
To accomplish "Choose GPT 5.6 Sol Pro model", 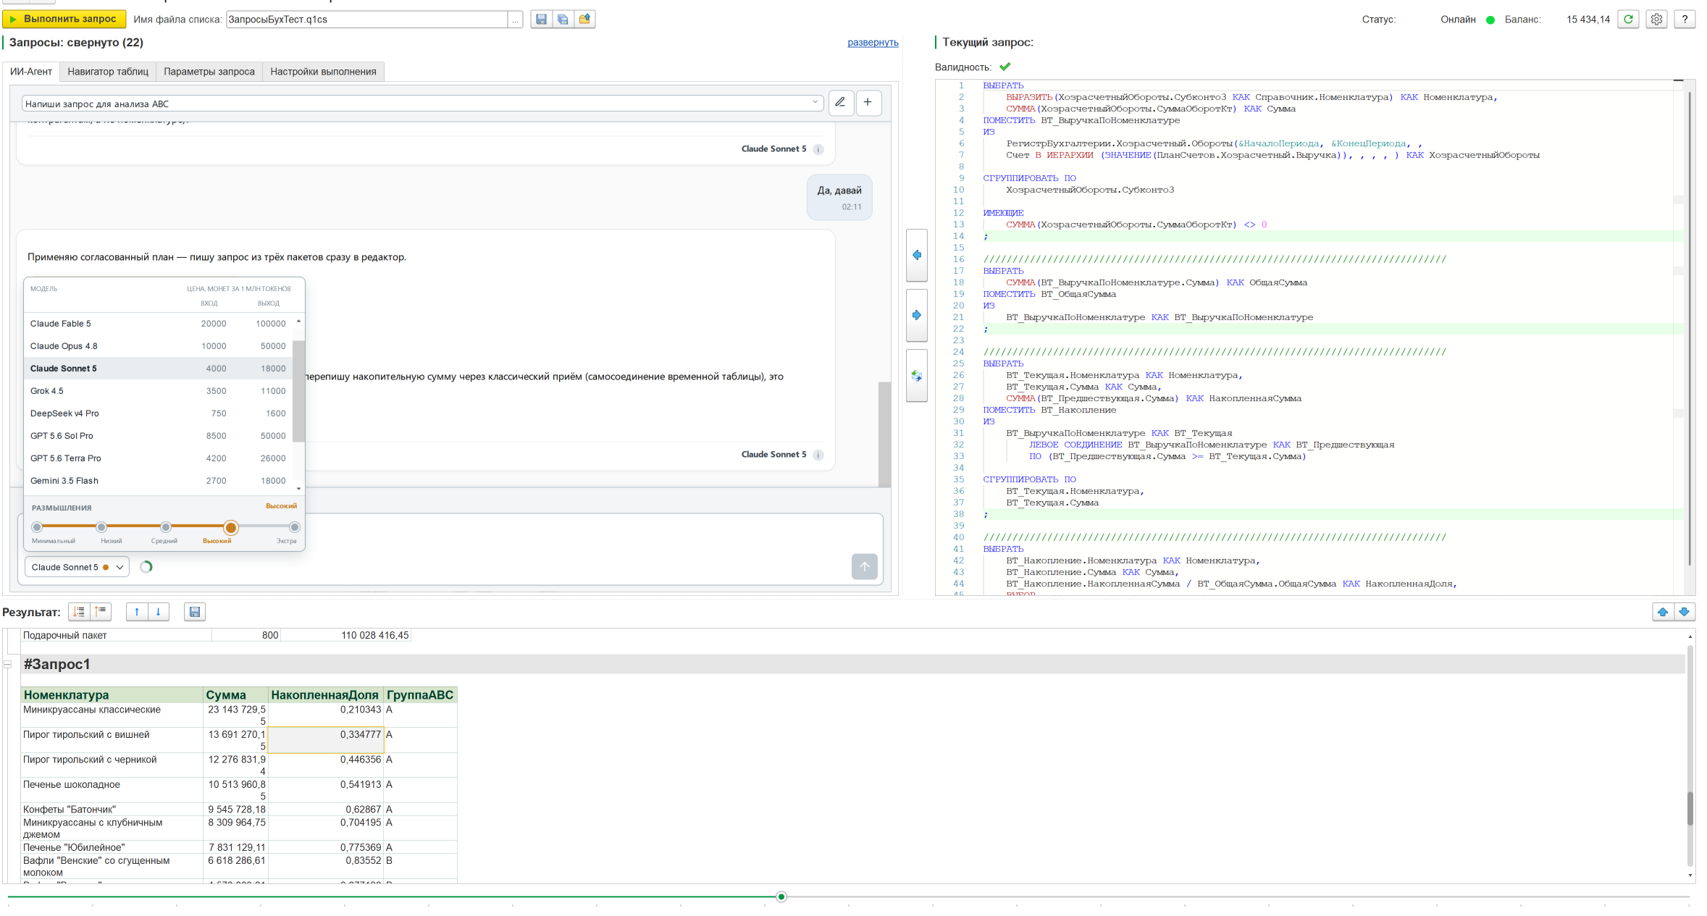I will click(159, 436).
